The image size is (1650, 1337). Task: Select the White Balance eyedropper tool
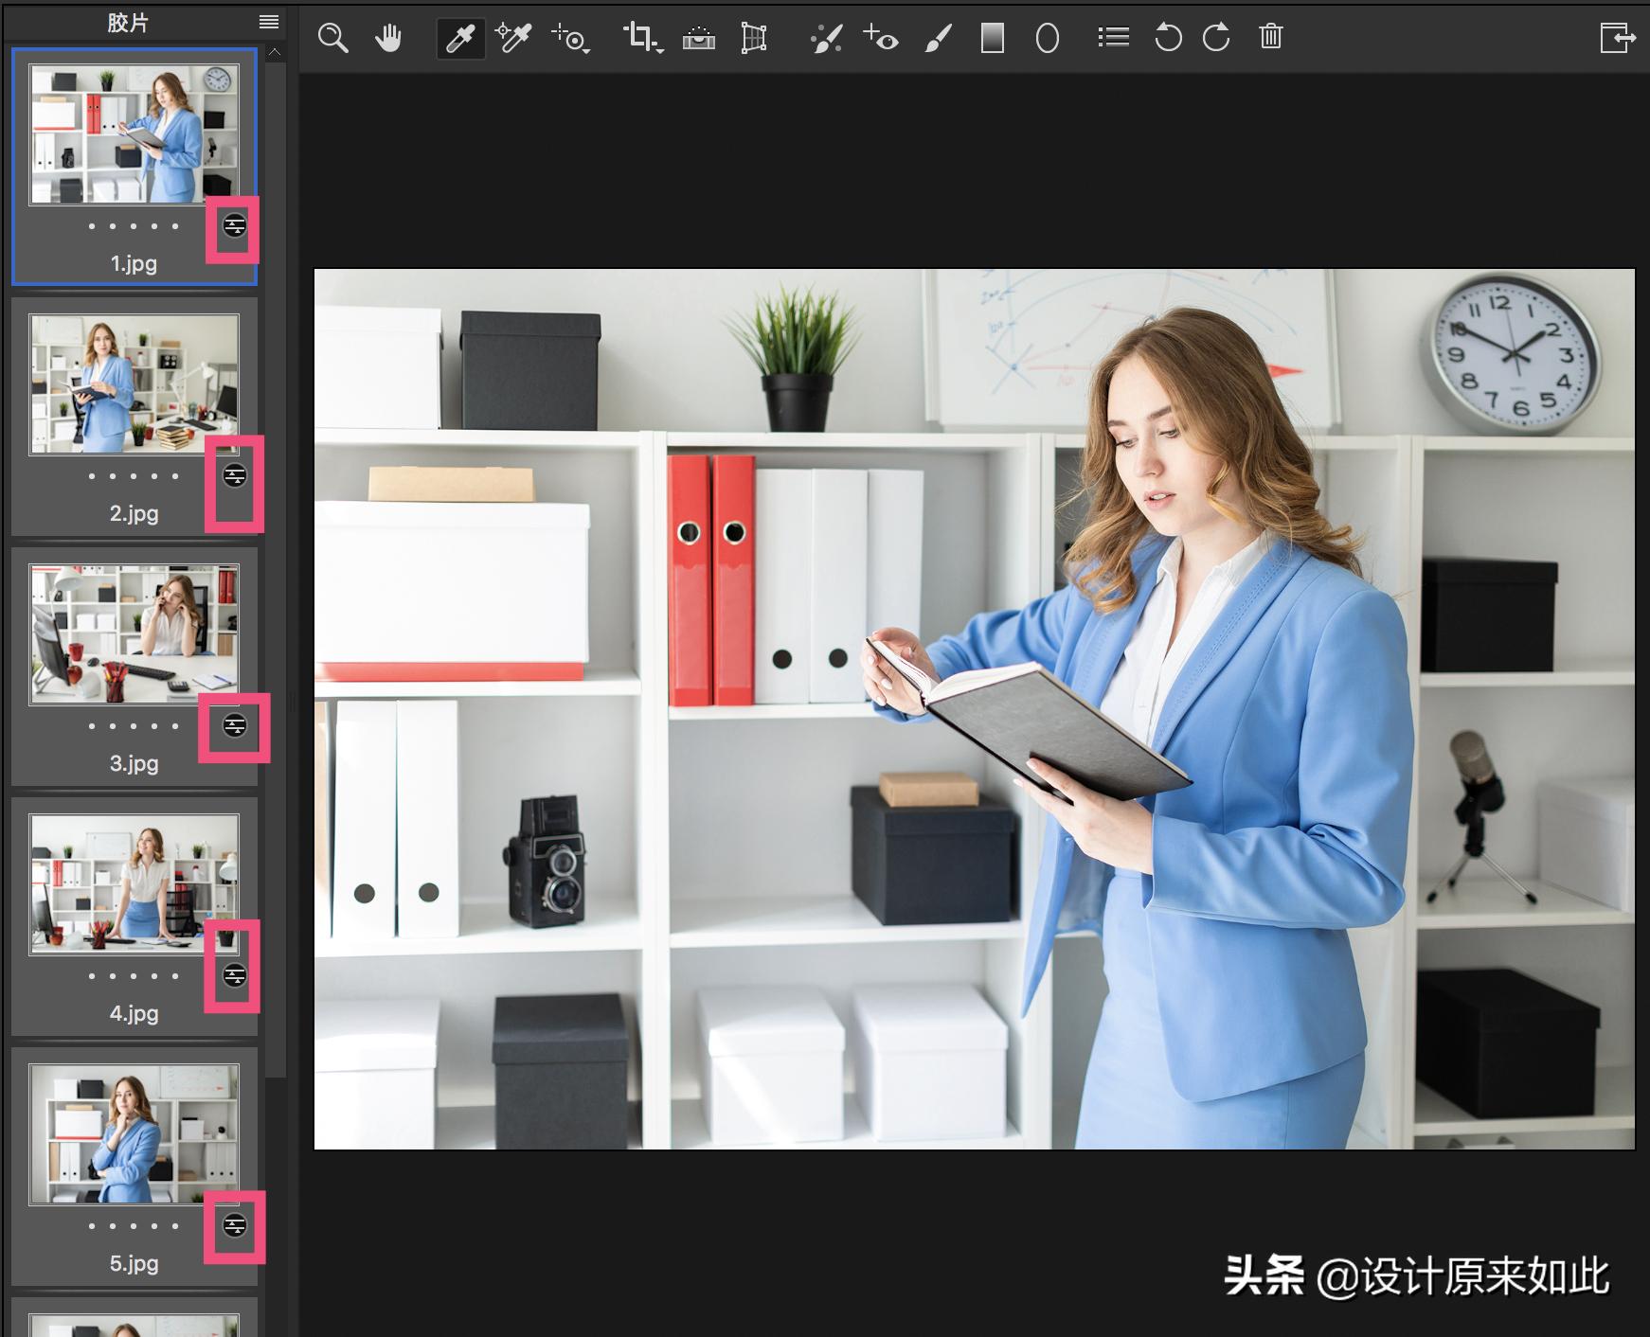(x=460, y=38)
